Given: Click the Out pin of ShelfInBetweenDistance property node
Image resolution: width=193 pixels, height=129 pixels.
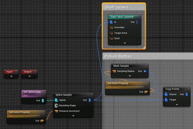Looking at the screenshot, I should pos(42,121).
